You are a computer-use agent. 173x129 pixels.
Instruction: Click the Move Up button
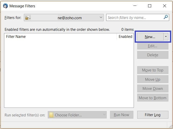pos(153,79)
